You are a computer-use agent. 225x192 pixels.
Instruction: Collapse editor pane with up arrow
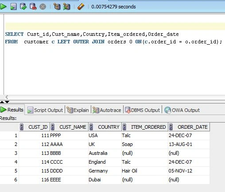[x=2, y=102]
